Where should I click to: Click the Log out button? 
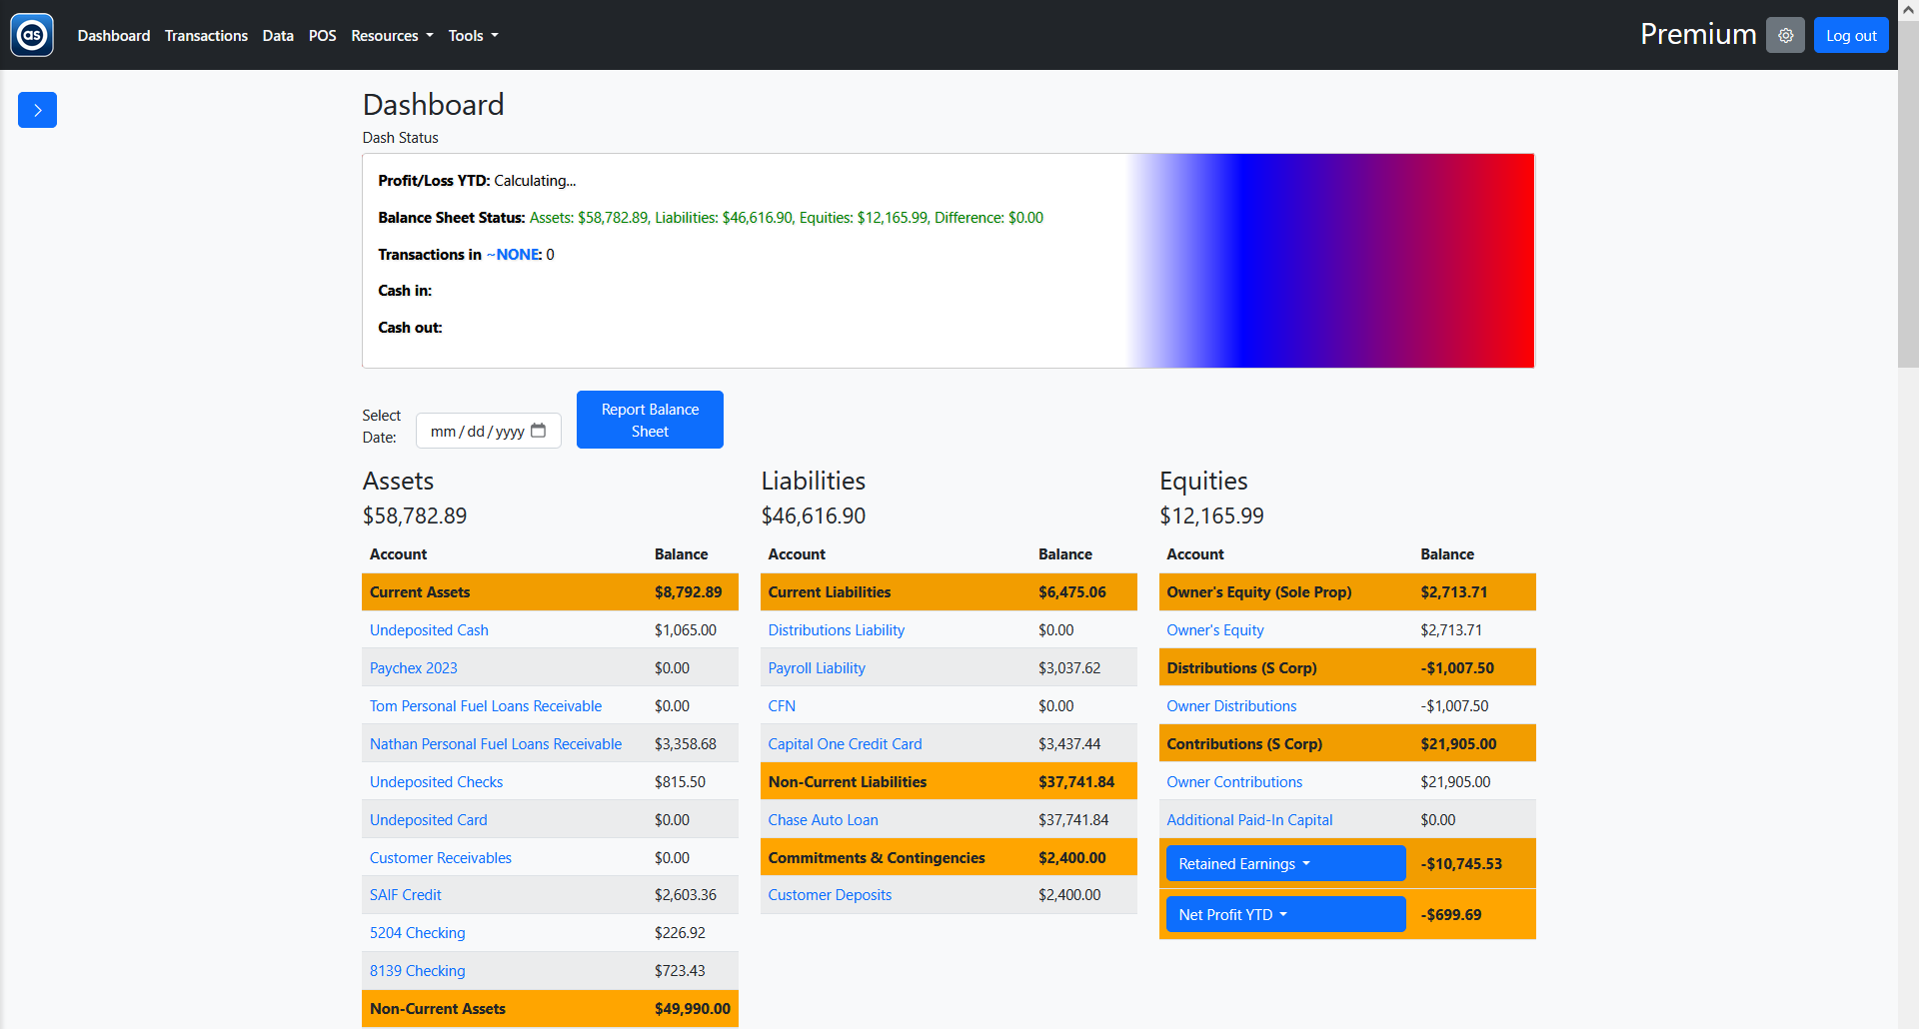pos(1850,35)
